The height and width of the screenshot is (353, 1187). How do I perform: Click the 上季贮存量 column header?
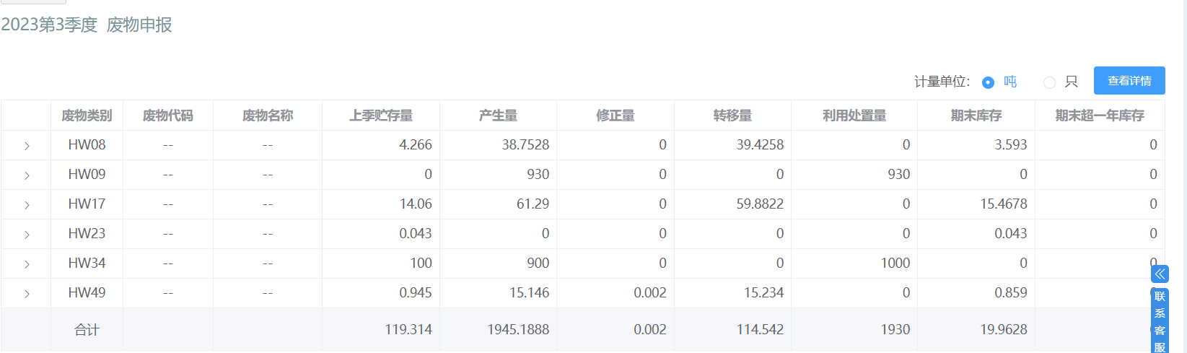[x=381, y=116]
